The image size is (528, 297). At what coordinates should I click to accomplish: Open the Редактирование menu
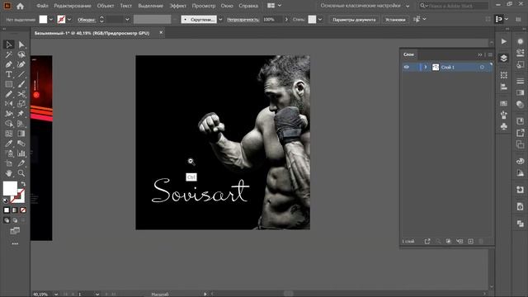tap(73, 6)
